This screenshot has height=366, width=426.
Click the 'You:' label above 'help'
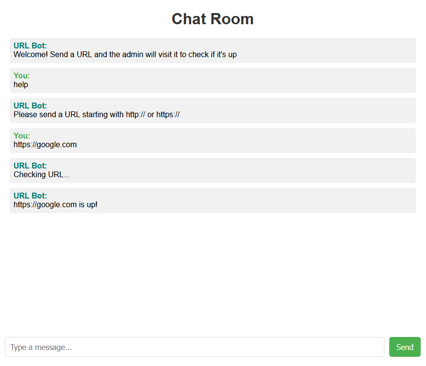[22, 76]
